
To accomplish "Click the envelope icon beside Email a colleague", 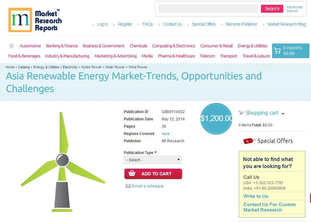I will click(128, 186).
